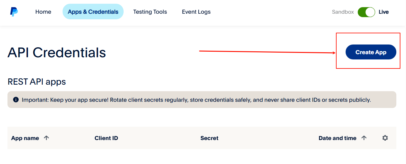Open the Apps & Credentials tab
Viewport: 406px width, 164px height.
[93, 12]
